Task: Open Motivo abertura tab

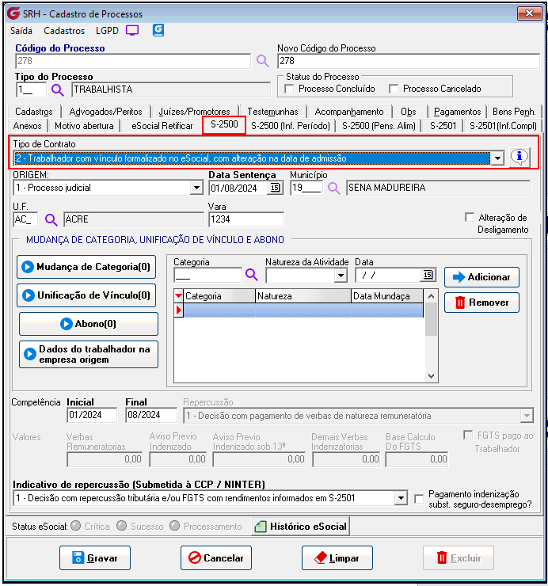Action: [84, 126]
